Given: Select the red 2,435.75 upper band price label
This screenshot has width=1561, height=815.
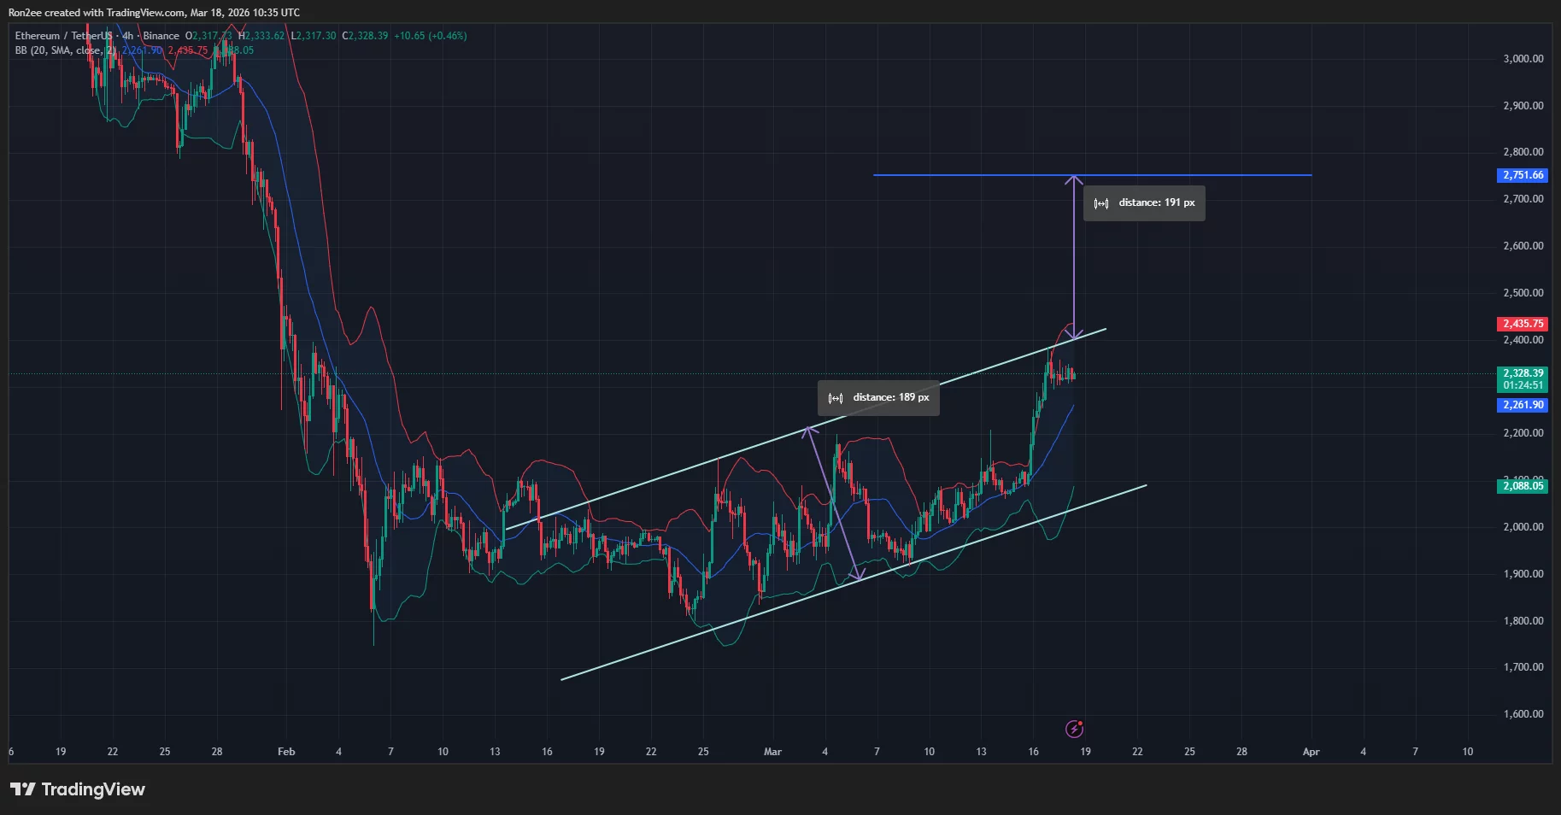Looking at the screenshot, I should coord(1523,324).
